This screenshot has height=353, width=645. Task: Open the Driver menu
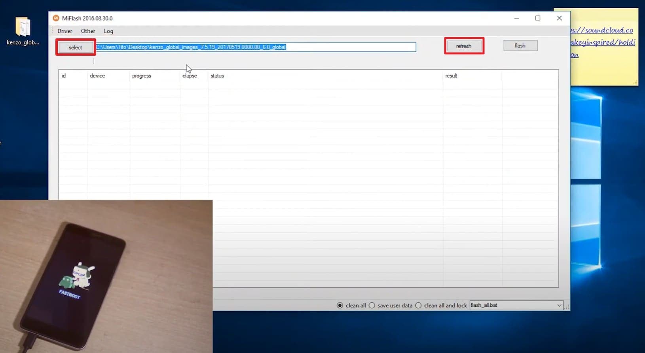pyautogui.click(x=64, y=31)
